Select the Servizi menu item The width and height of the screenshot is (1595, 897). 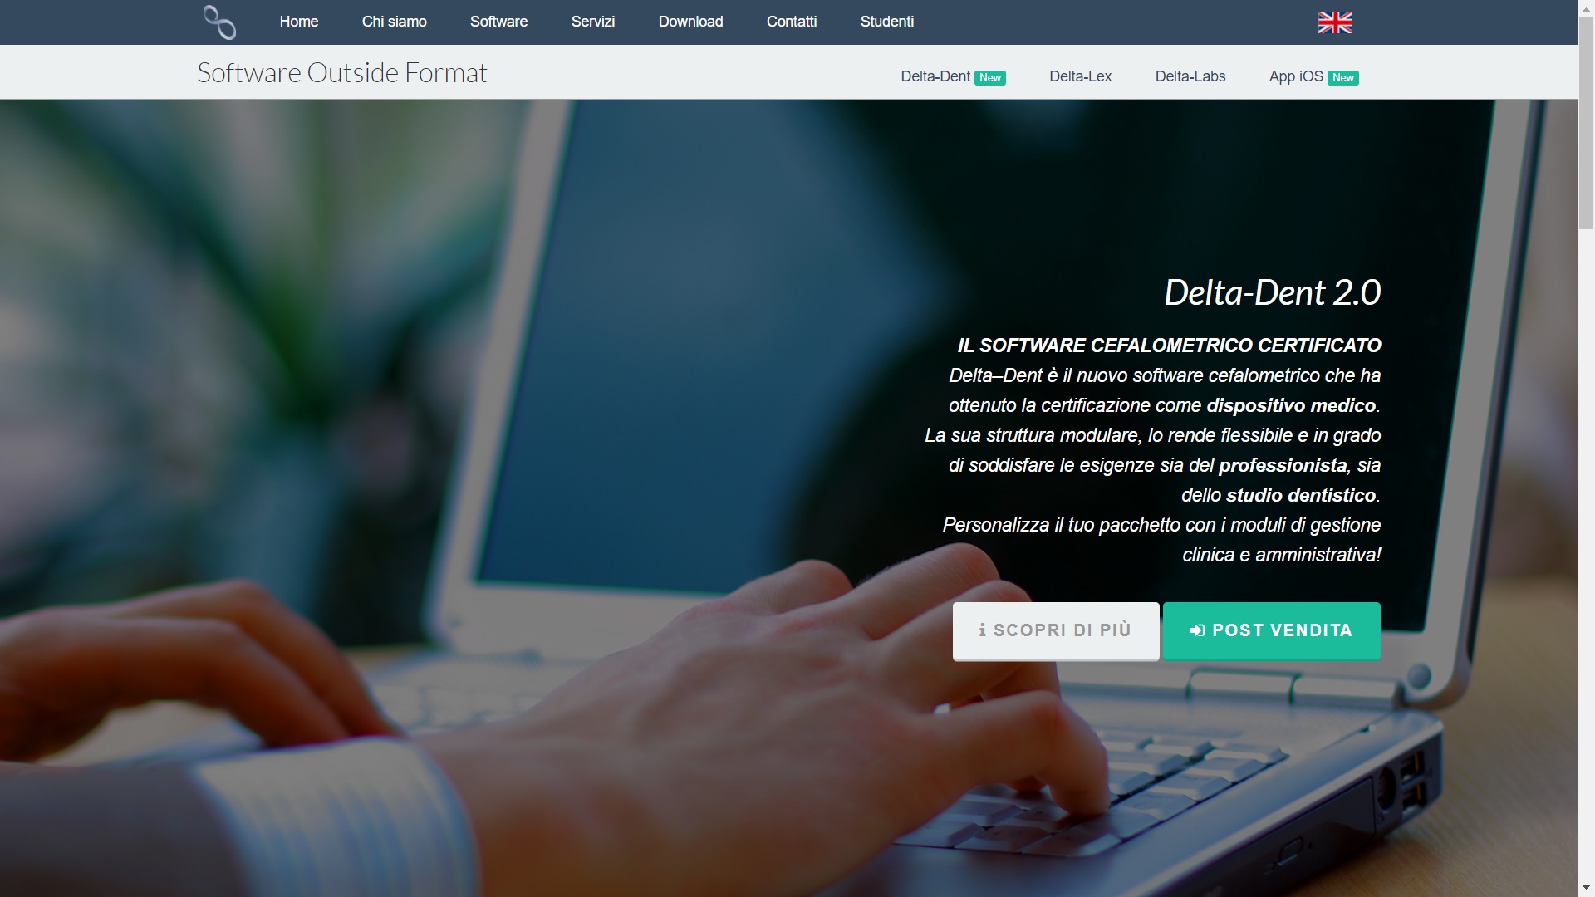[x=591, y=22]
